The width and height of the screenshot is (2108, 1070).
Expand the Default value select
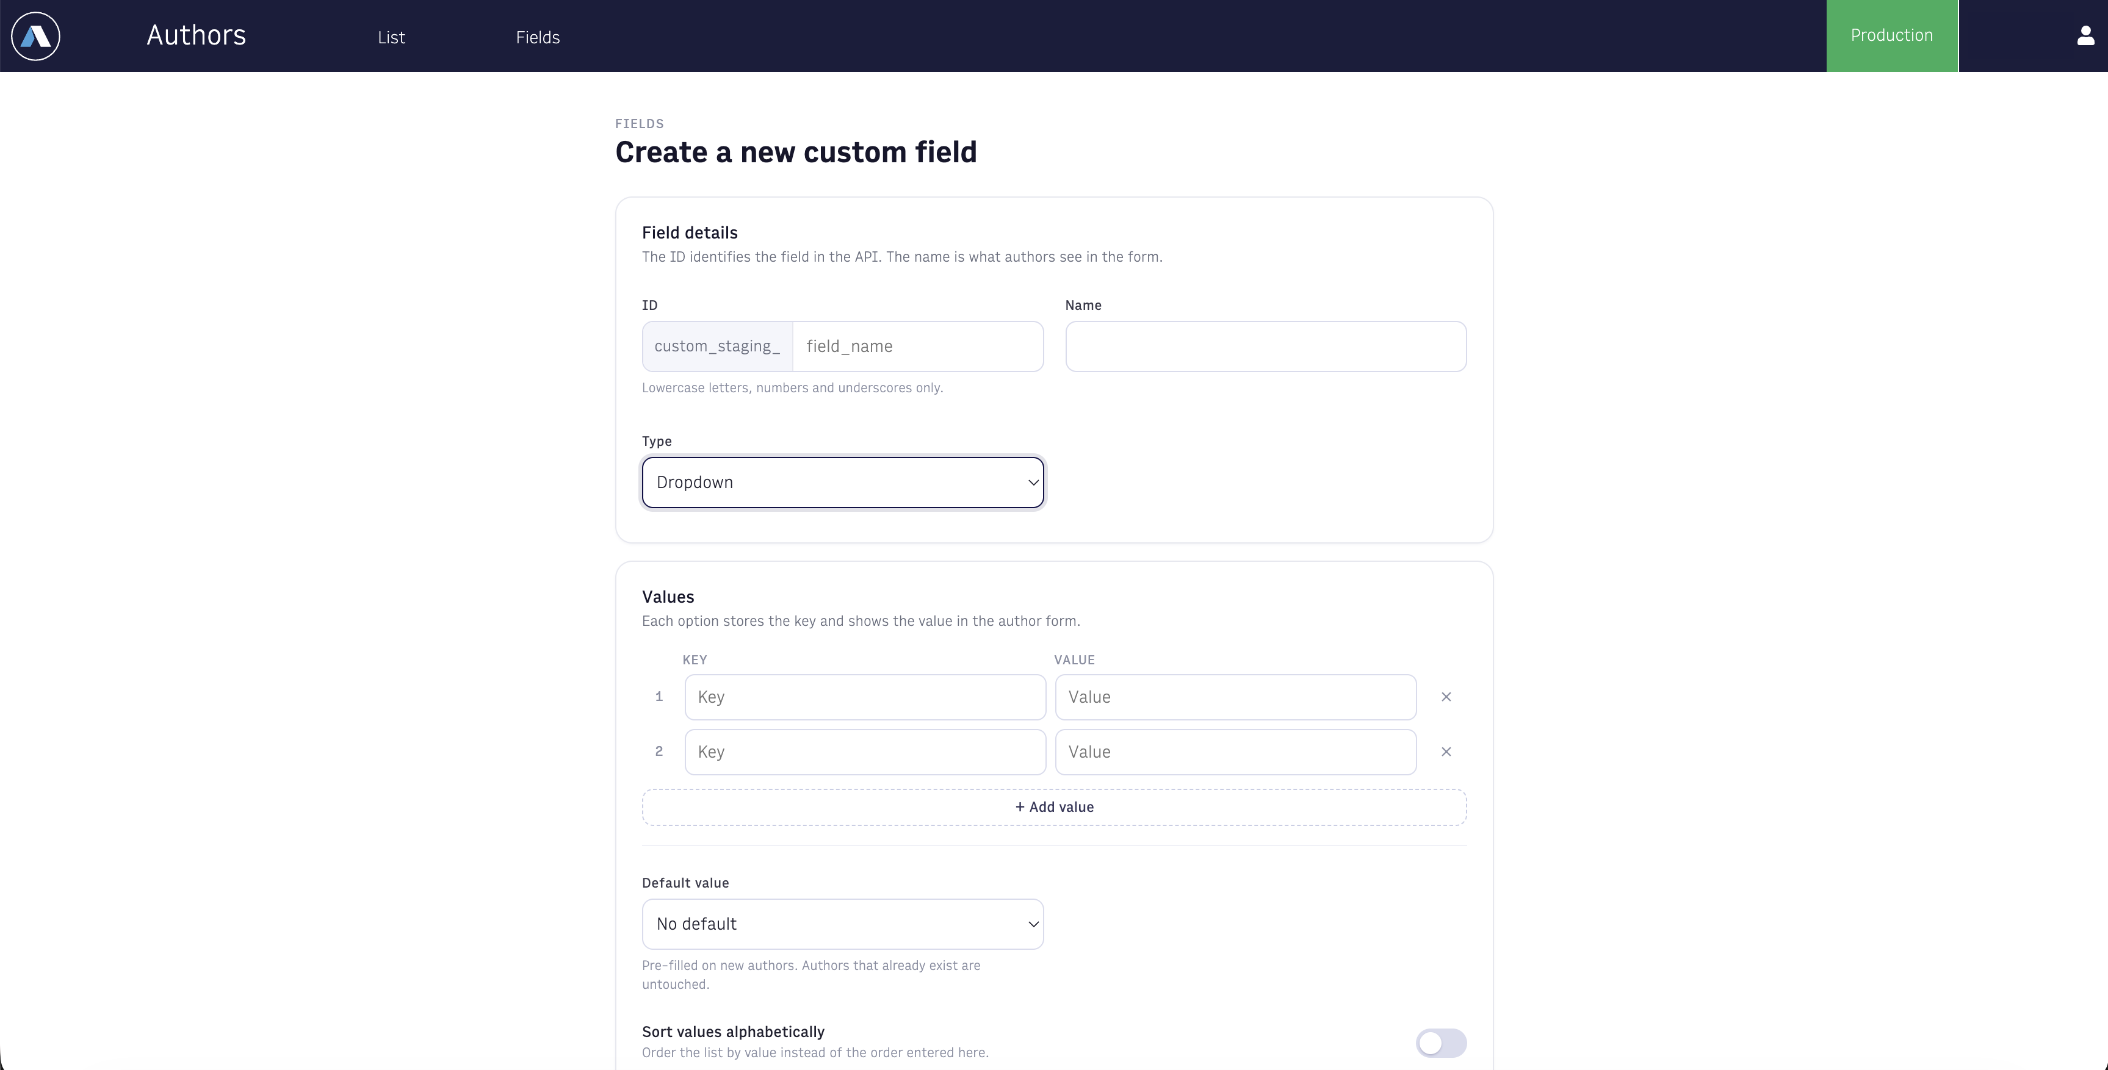pyautogui.click(x=843, y=924)
